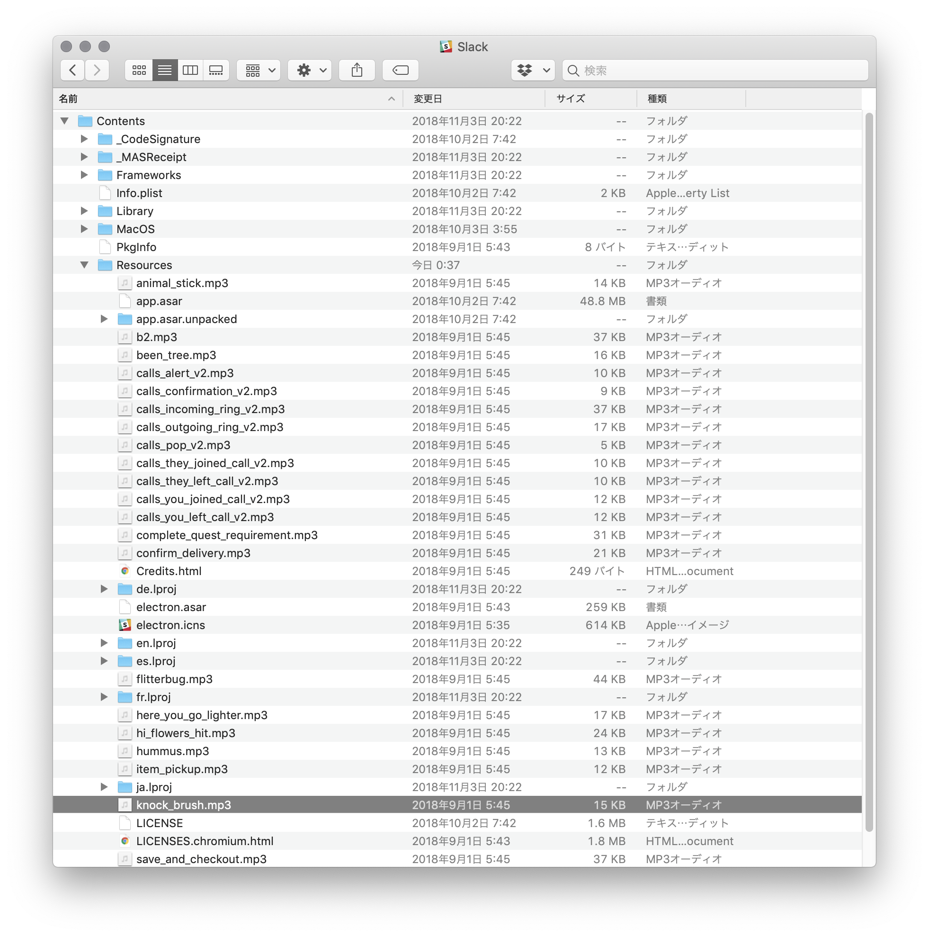
Task: Expand the de.lproj folder
Action: [x=104, y=589]
